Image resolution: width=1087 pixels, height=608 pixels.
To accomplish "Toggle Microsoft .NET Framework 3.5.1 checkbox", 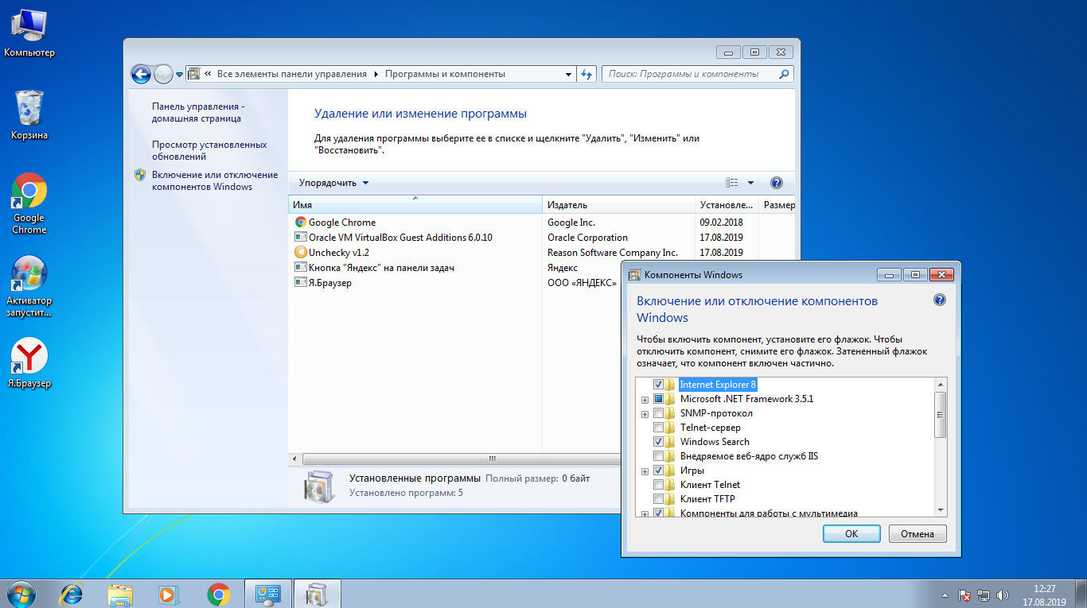I will [658, 399].
